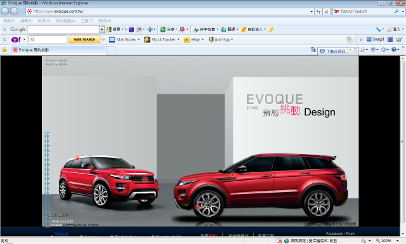
Task: Open the Page menu dropdown icon
Action: [363, 49]
